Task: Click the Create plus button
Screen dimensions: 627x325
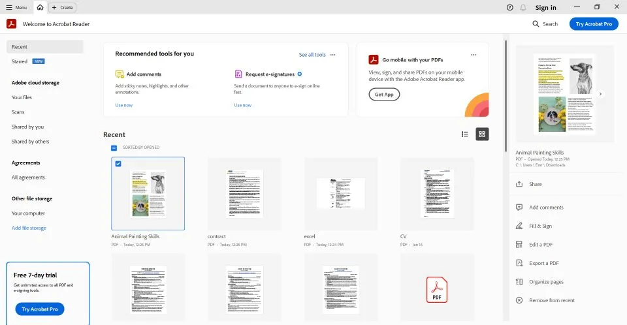Action: [x=63, y=7]
